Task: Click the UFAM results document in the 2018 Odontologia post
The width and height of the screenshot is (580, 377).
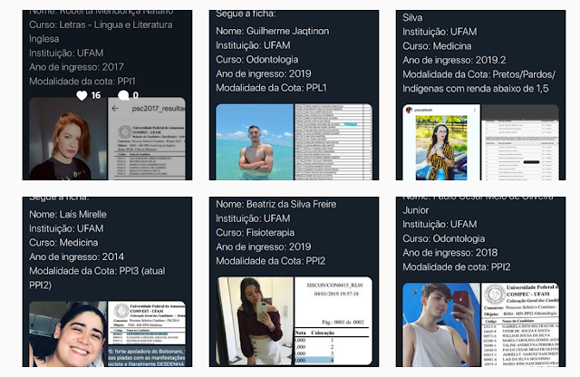Action: 520,324
